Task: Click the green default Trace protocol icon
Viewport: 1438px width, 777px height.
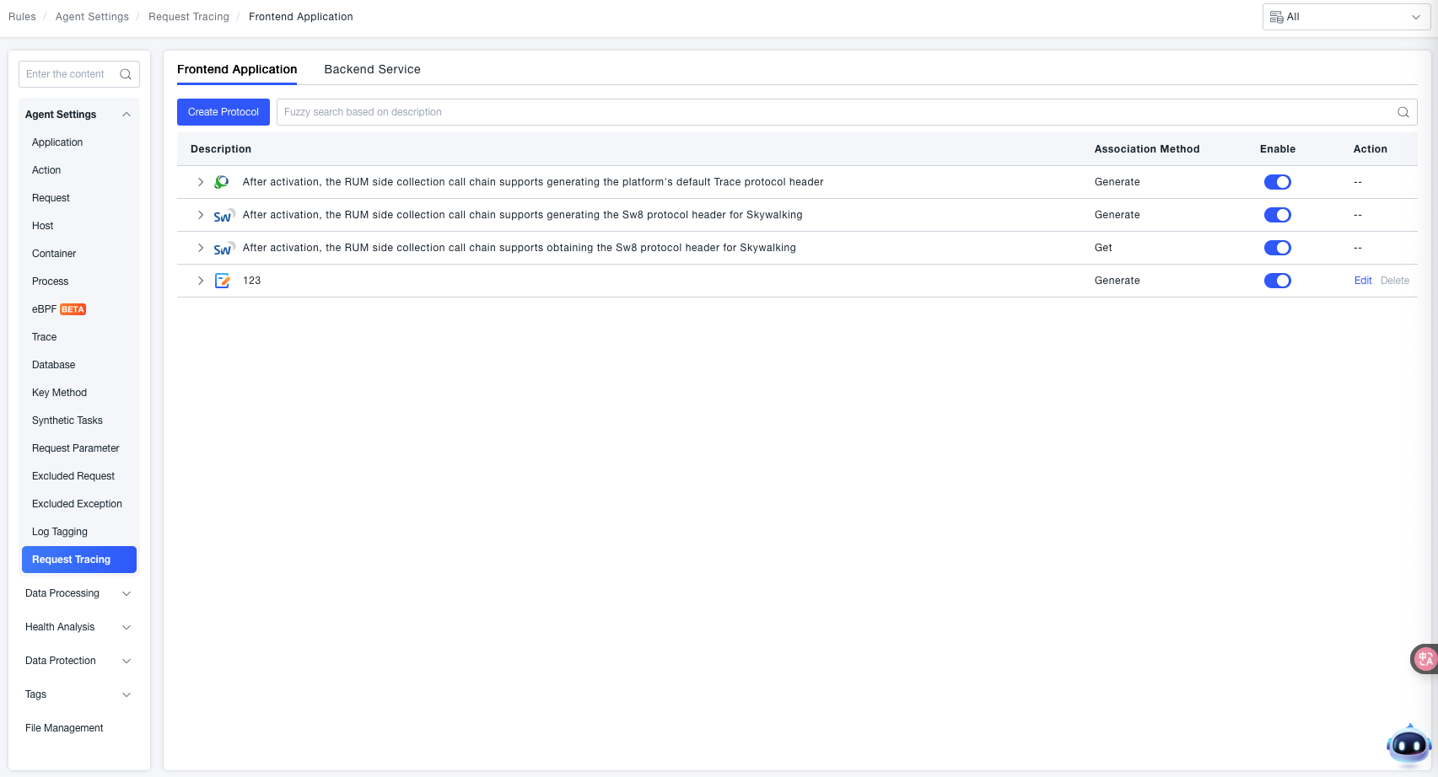Action: pyautogui.click(x=222, y=182)
